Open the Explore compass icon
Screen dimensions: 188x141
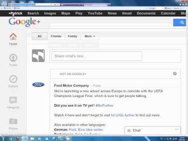(13, 79)
